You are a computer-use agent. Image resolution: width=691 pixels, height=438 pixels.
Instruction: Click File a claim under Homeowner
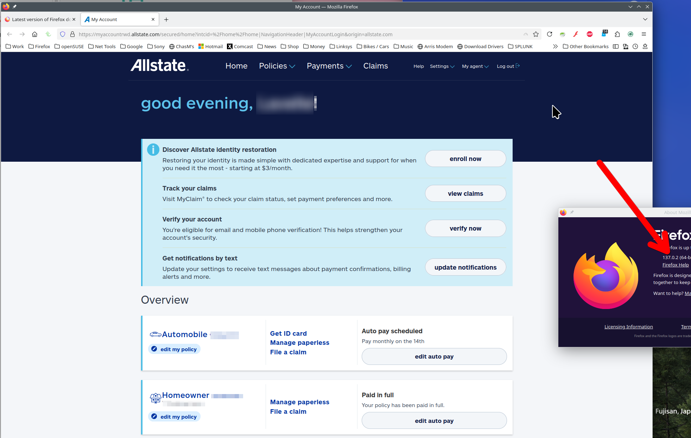tap(288, 411)
